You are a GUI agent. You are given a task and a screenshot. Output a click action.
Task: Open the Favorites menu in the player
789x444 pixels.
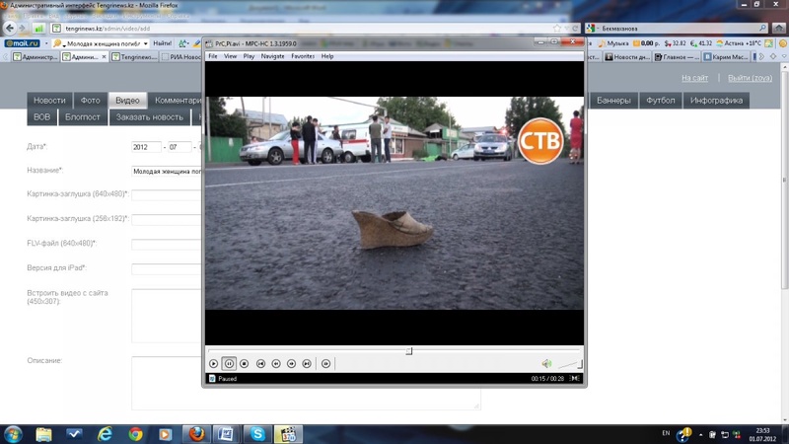pos(303,56)
